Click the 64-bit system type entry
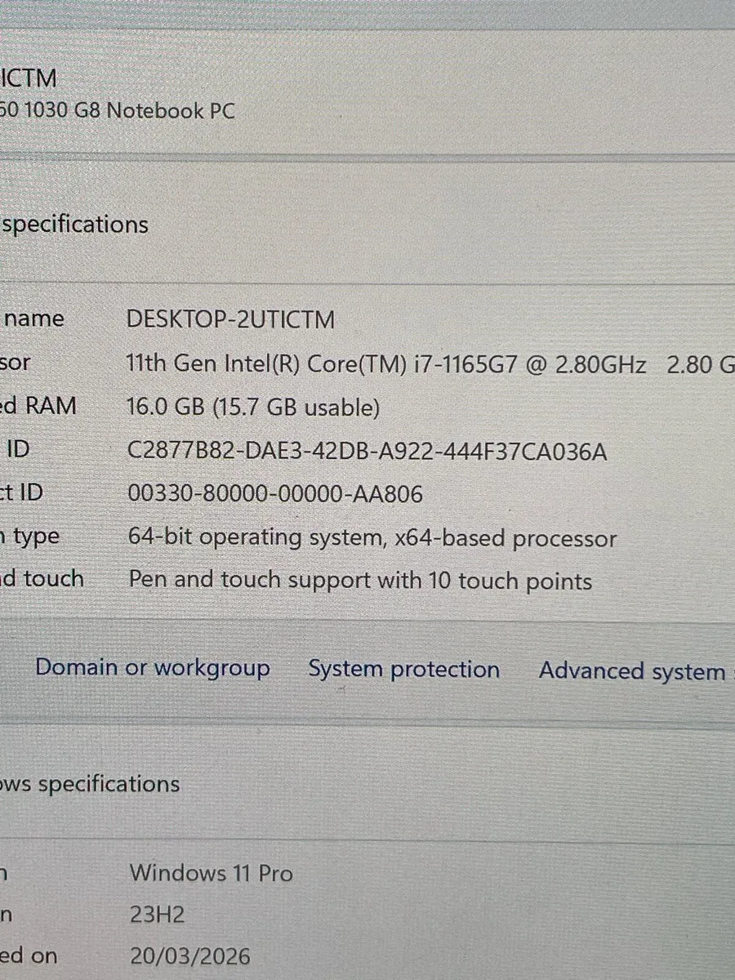Viewport: 735px width, 980px height. pyautogui.click(x=372, y=537)
